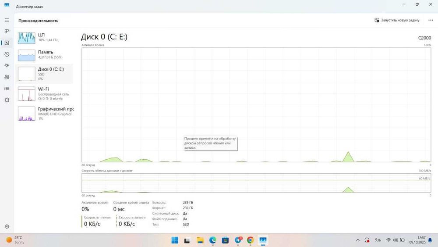Click the Диск 0 (C: E:) heading

click(x=104, y=37)
